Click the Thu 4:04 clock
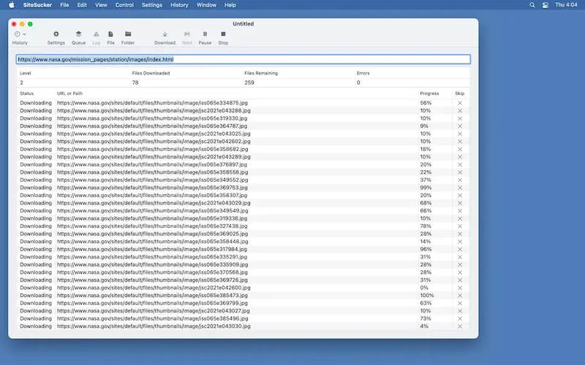Viewport: 585px width, 365px height. click(566, 5)
